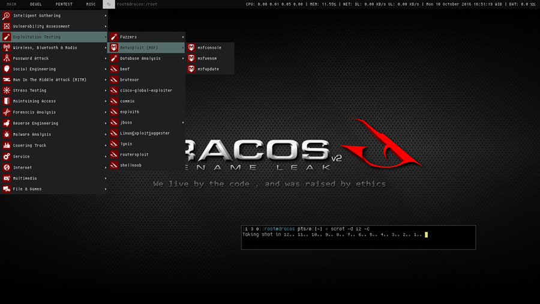This screenshot has width=540, height=304.
Task: Expand the Database Analysis submenu arrow
Action: (183, 58)
